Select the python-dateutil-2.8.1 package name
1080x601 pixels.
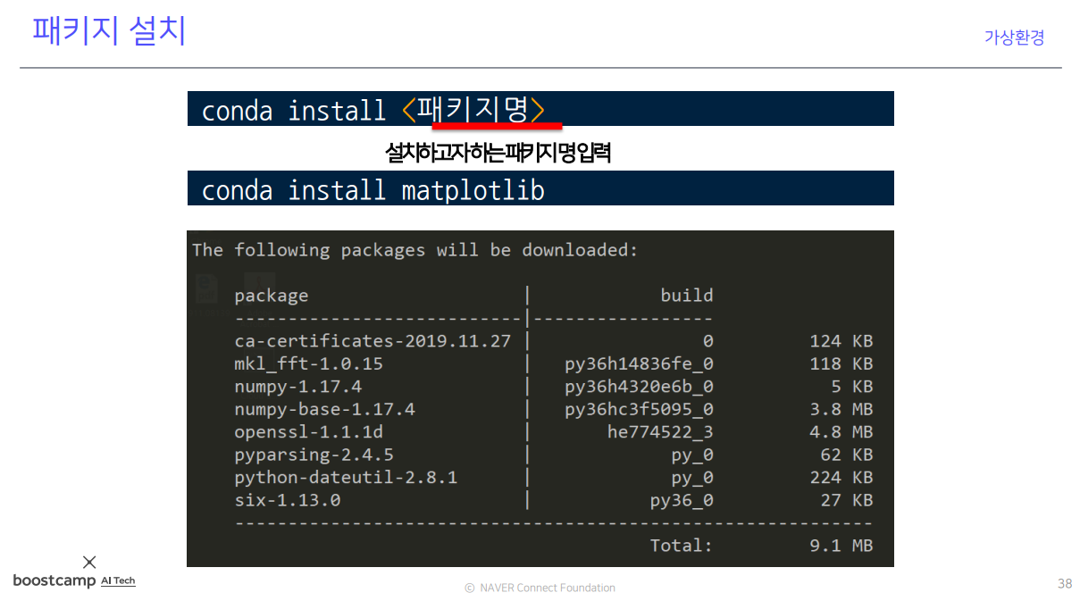[346, 478]
